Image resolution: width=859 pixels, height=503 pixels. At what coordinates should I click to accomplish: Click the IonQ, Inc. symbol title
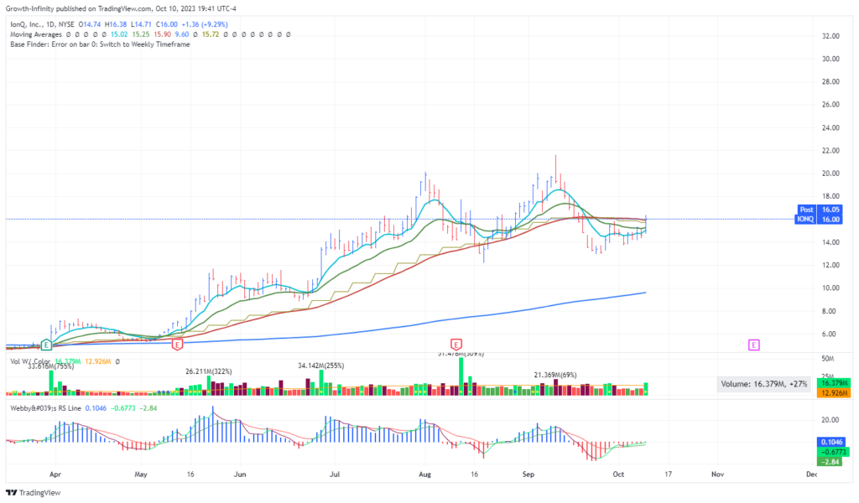[x=32, y=25]
